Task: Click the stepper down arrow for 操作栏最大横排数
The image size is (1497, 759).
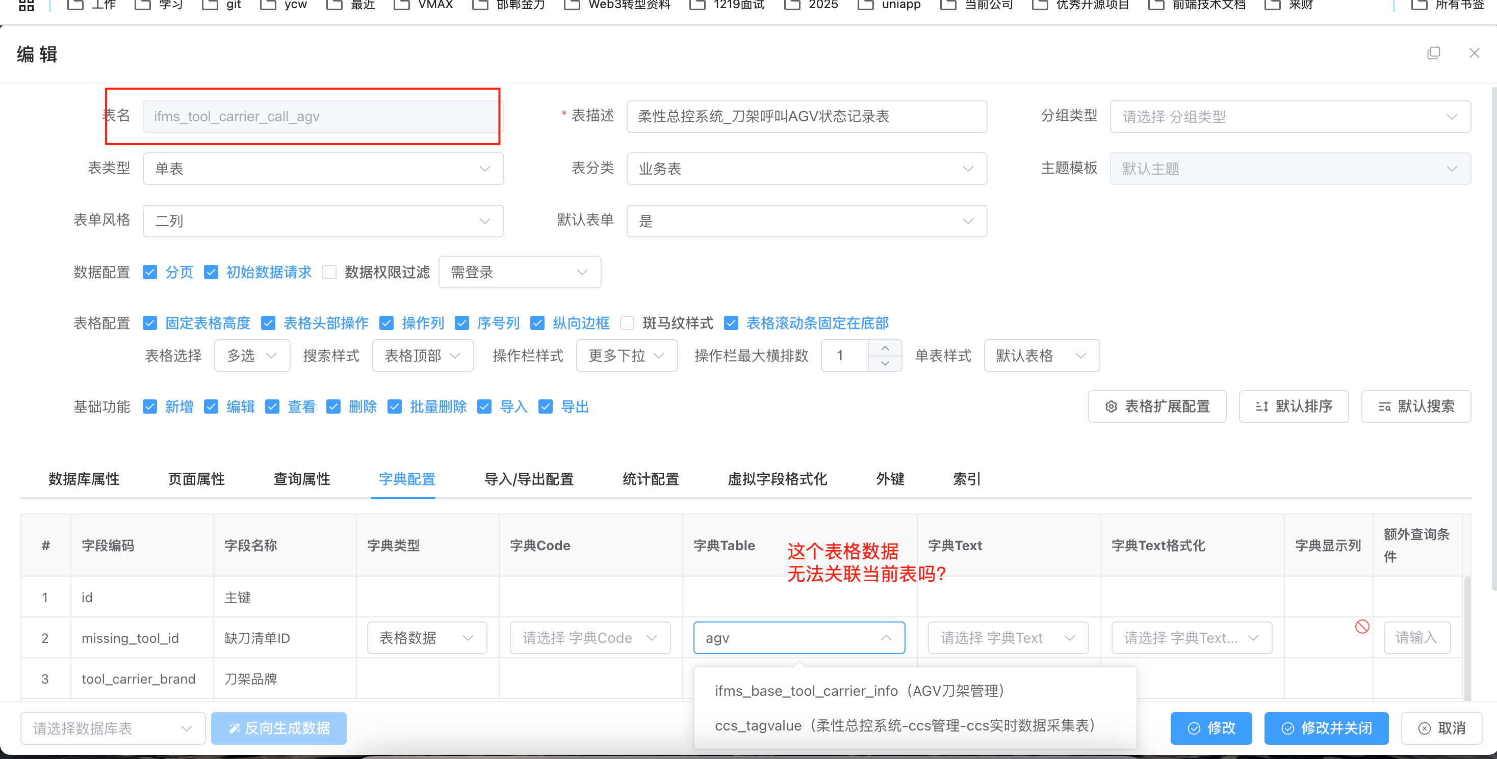Action: [x=885, y=363]
